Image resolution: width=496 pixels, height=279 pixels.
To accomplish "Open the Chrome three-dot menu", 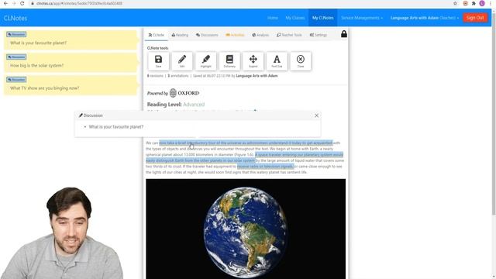I will [x=491, y=3].
